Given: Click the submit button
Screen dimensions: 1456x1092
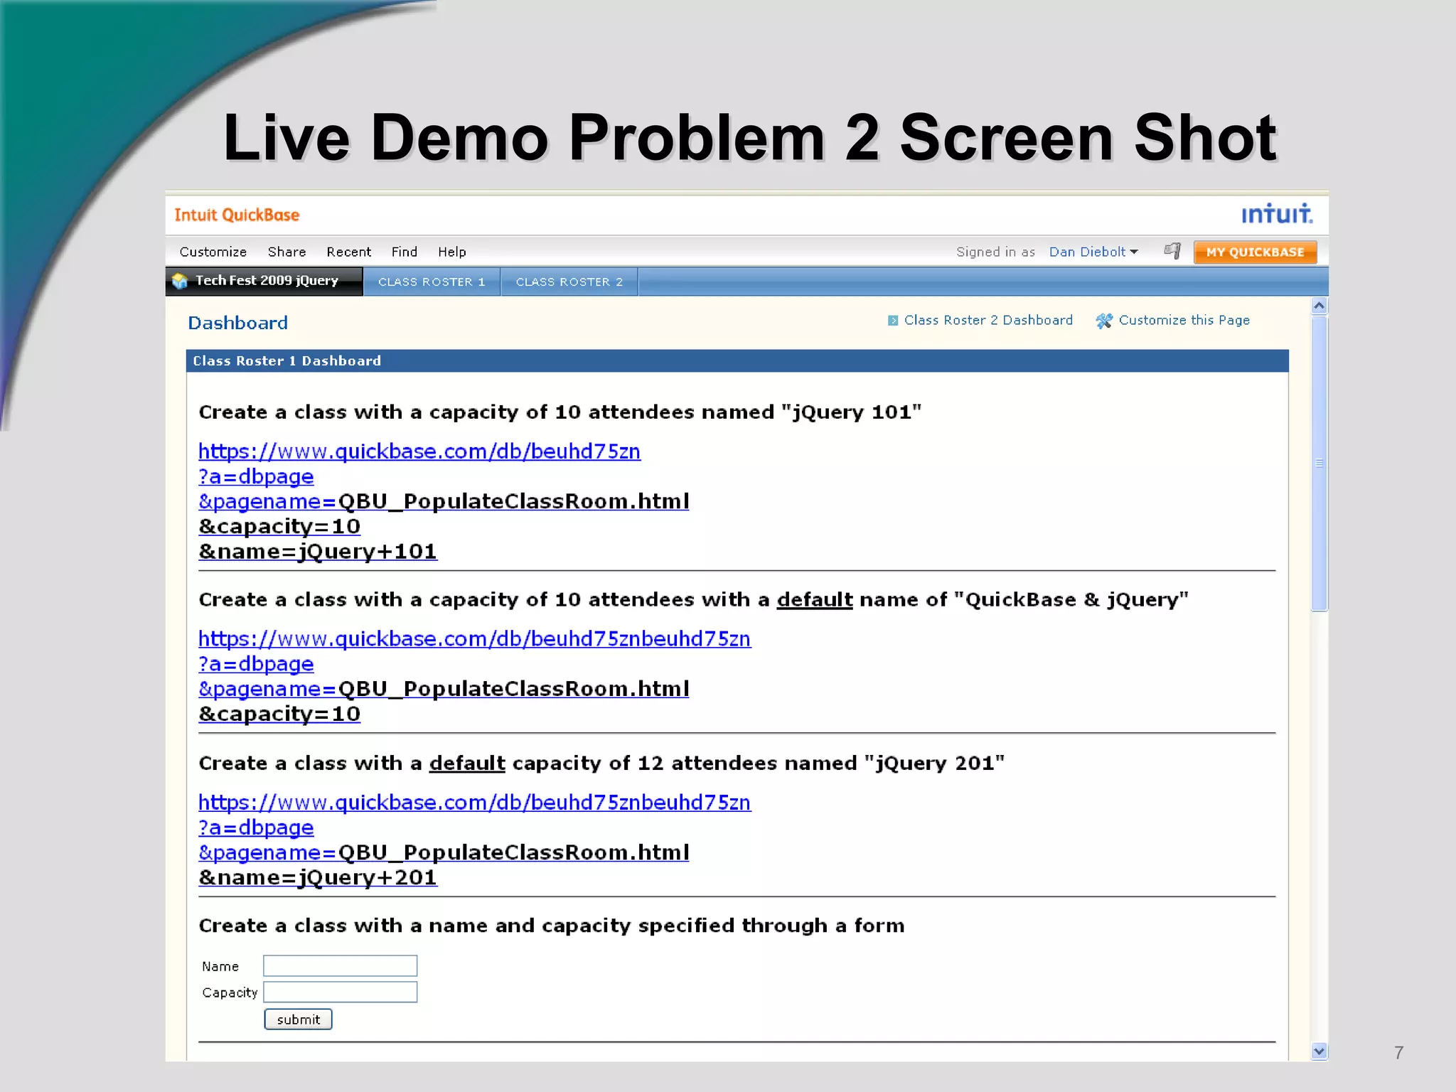Looking at the screenshot, I should 298,1019.
